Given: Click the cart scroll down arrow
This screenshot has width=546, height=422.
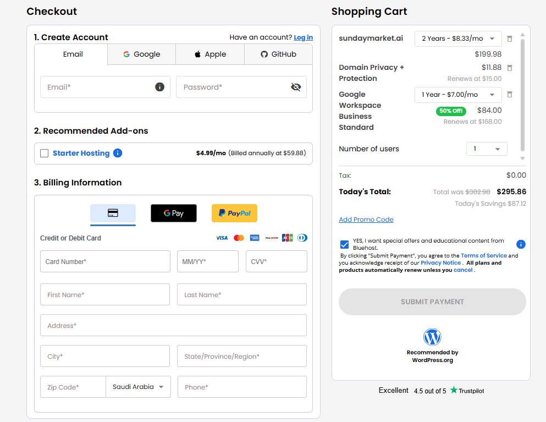Looking at the screenshot, I should (x=522, y=158).
